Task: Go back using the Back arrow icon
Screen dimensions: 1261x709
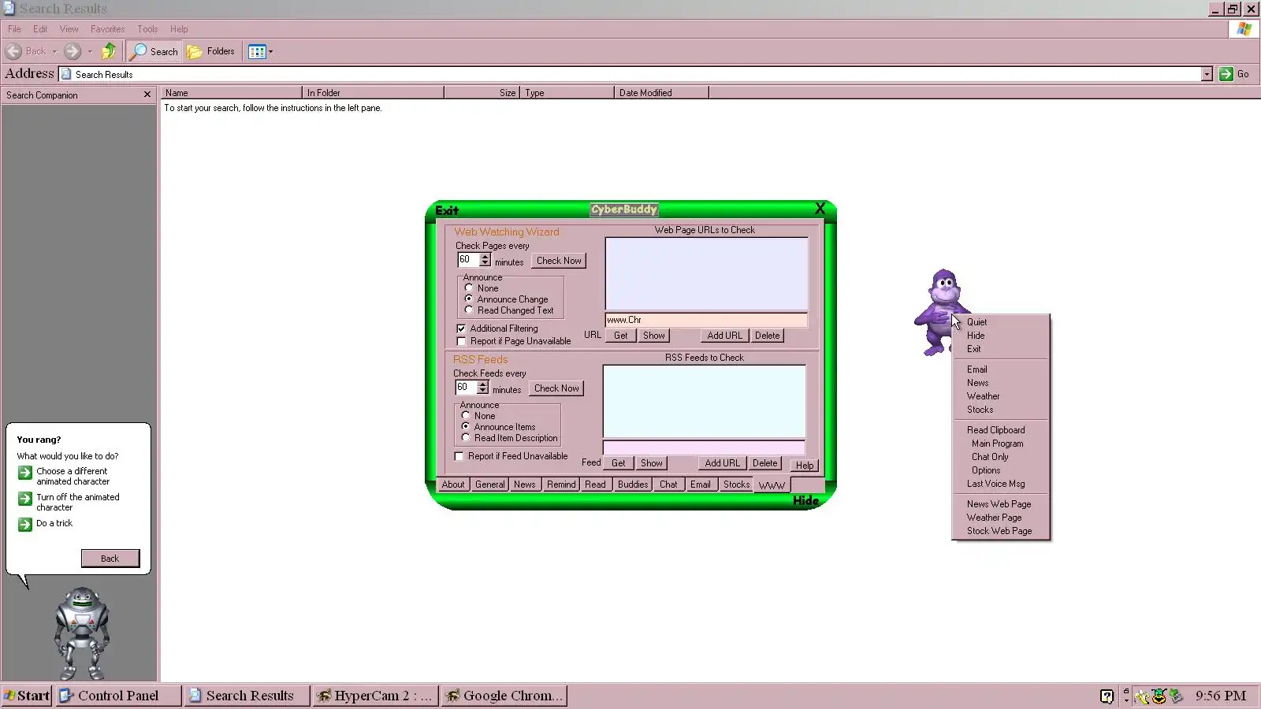Action: [13, 51]
